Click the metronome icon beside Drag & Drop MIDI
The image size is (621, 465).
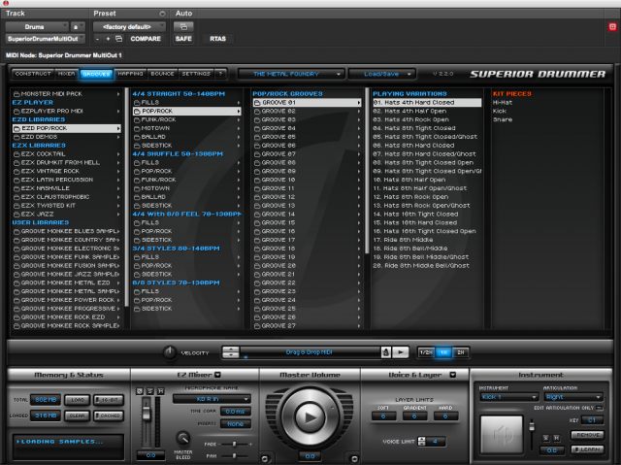[x=386, y=352]
